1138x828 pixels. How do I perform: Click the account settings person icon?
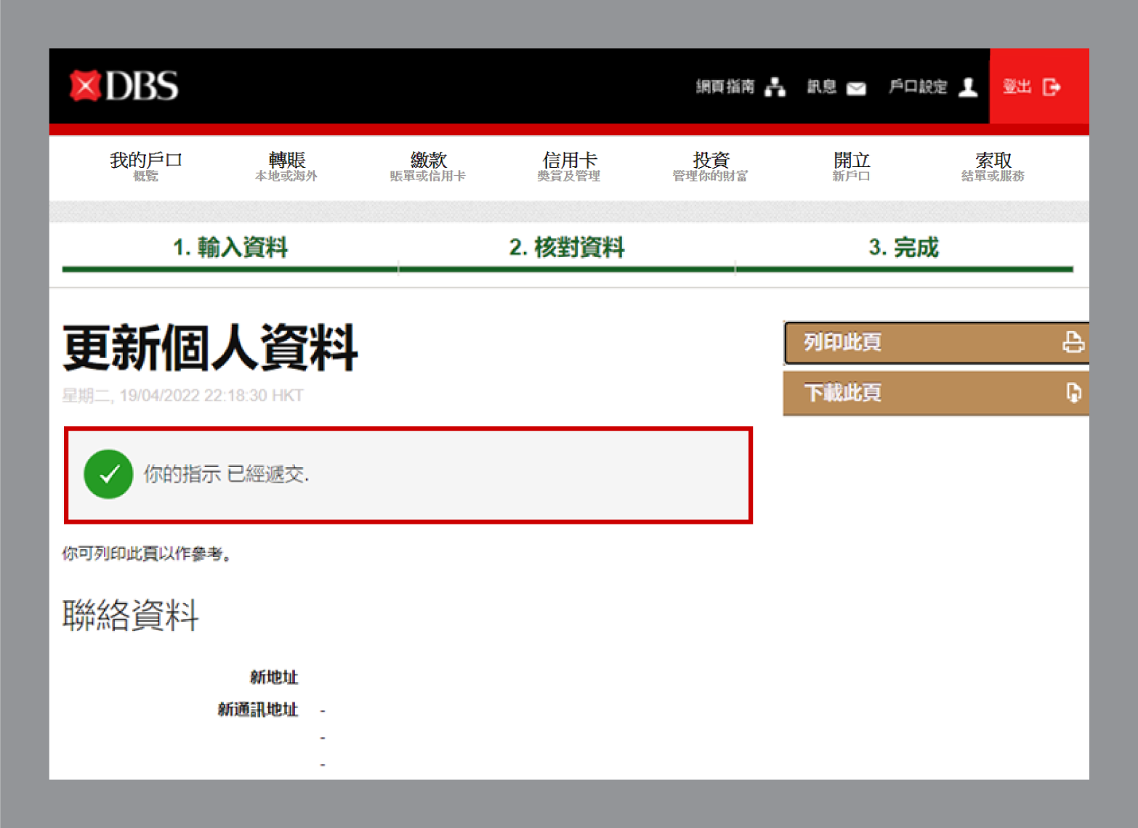pos(968,87)
